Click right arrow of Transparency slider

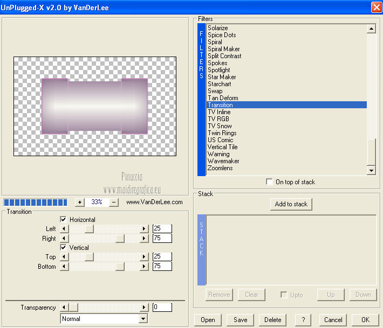(144, 308)
